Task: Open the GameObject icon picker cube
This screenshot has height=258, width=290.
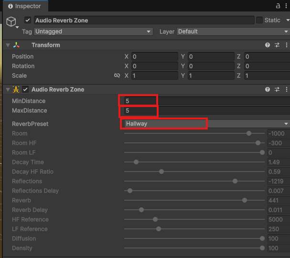Action: (x=11, y=21)
